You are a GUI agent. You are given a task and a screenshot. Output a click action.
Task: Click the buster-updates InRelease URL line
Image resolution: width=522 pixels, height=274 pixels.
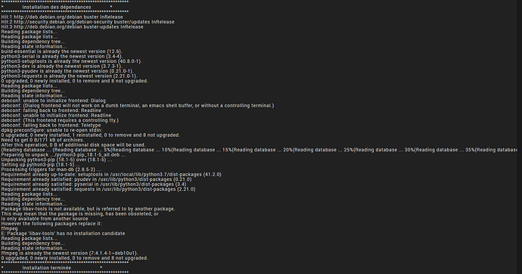(72, 27)
